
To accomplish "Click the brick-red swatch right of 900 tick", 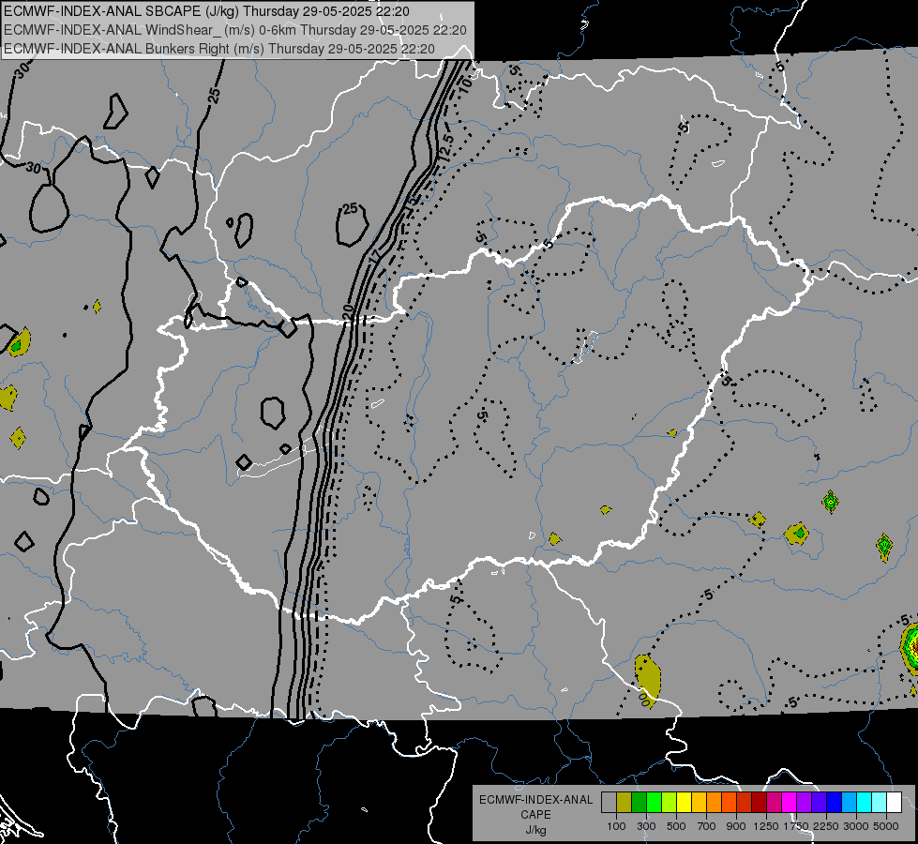I will point(745,802).
